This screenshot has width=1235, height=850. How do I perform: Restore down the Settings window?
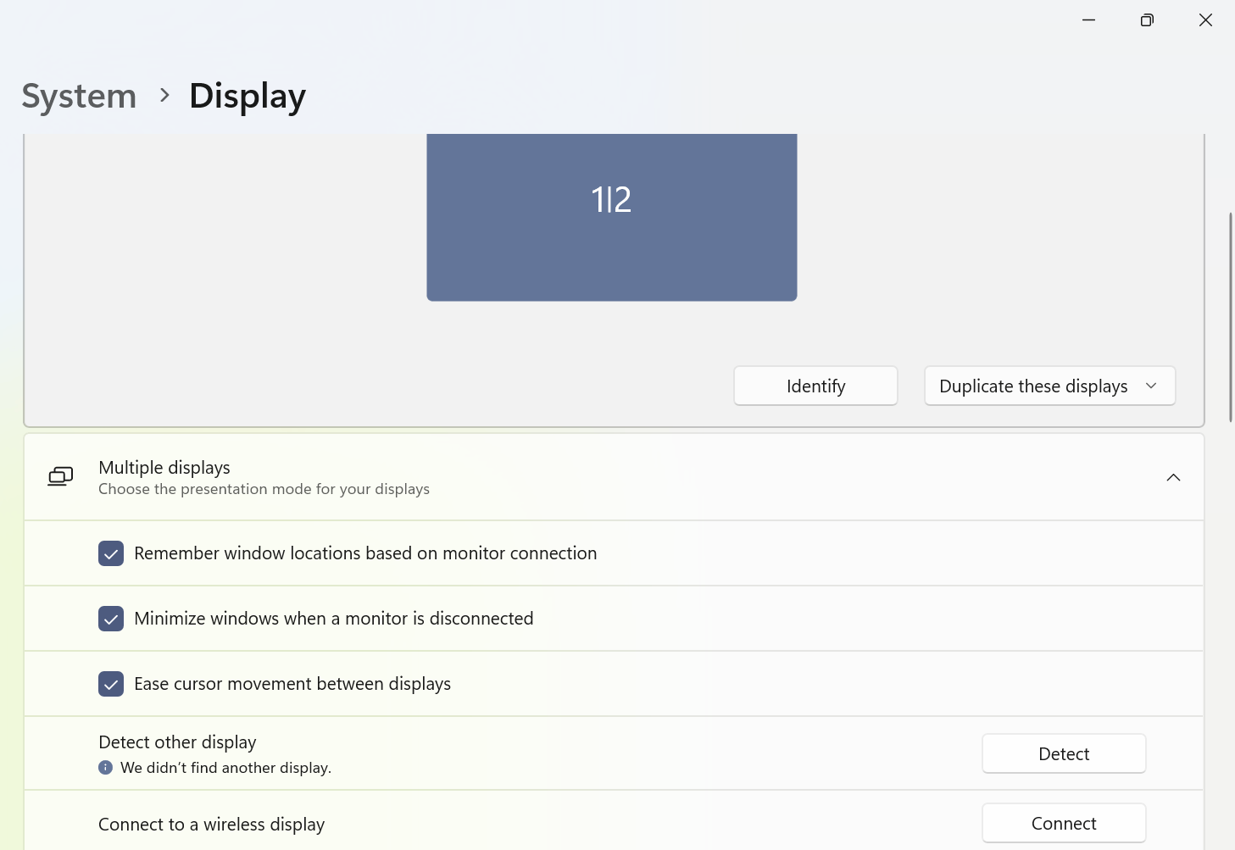pyautogui.click(x=1147, y=19)
